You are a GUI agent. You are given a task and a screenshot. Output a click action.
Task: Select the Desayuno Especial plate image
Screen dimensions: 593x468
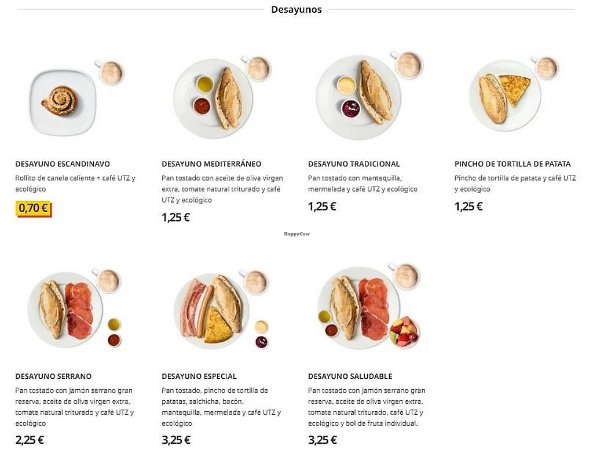212,311
